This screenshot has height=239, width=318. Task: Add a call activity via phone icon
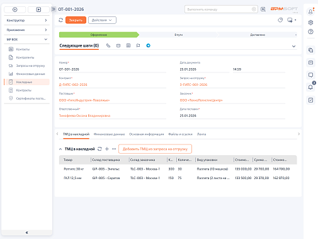click(x=108, y=45)
